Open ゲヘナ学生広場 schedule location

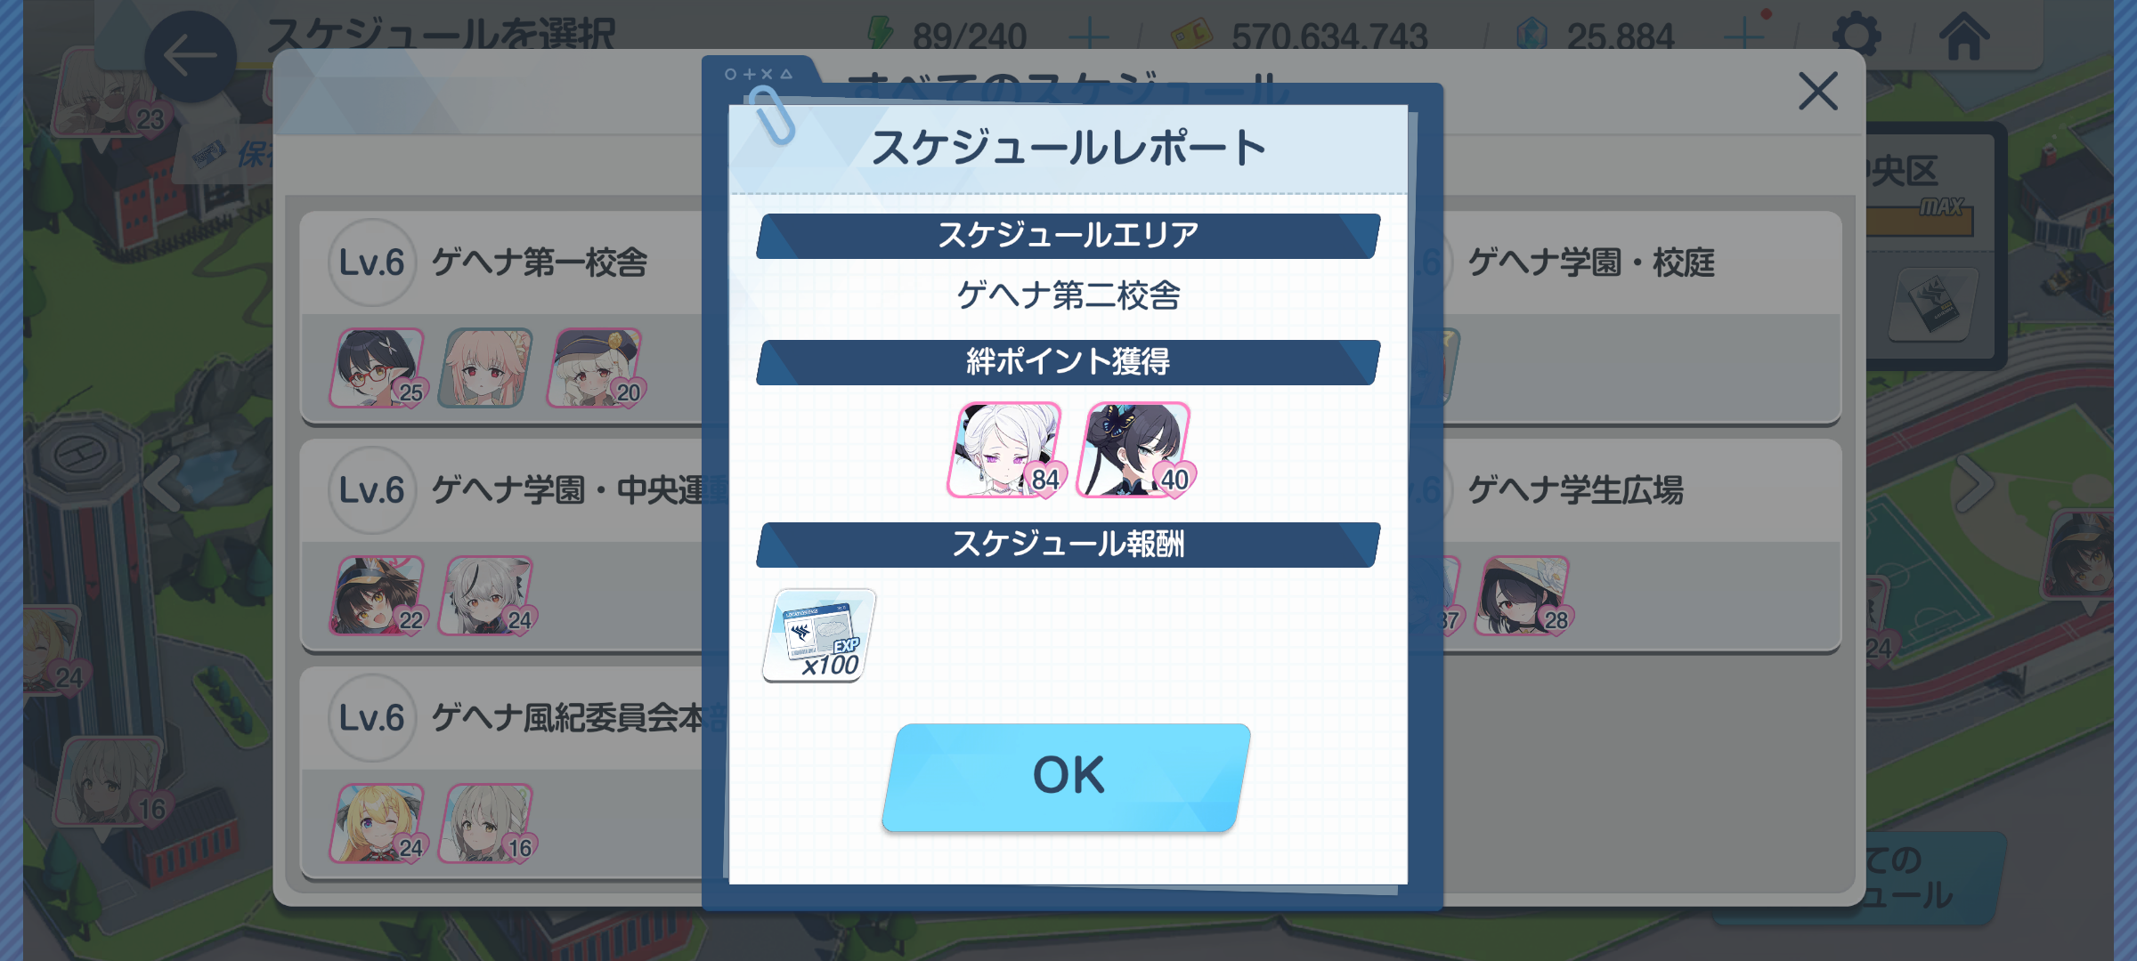click(1638, 545)
